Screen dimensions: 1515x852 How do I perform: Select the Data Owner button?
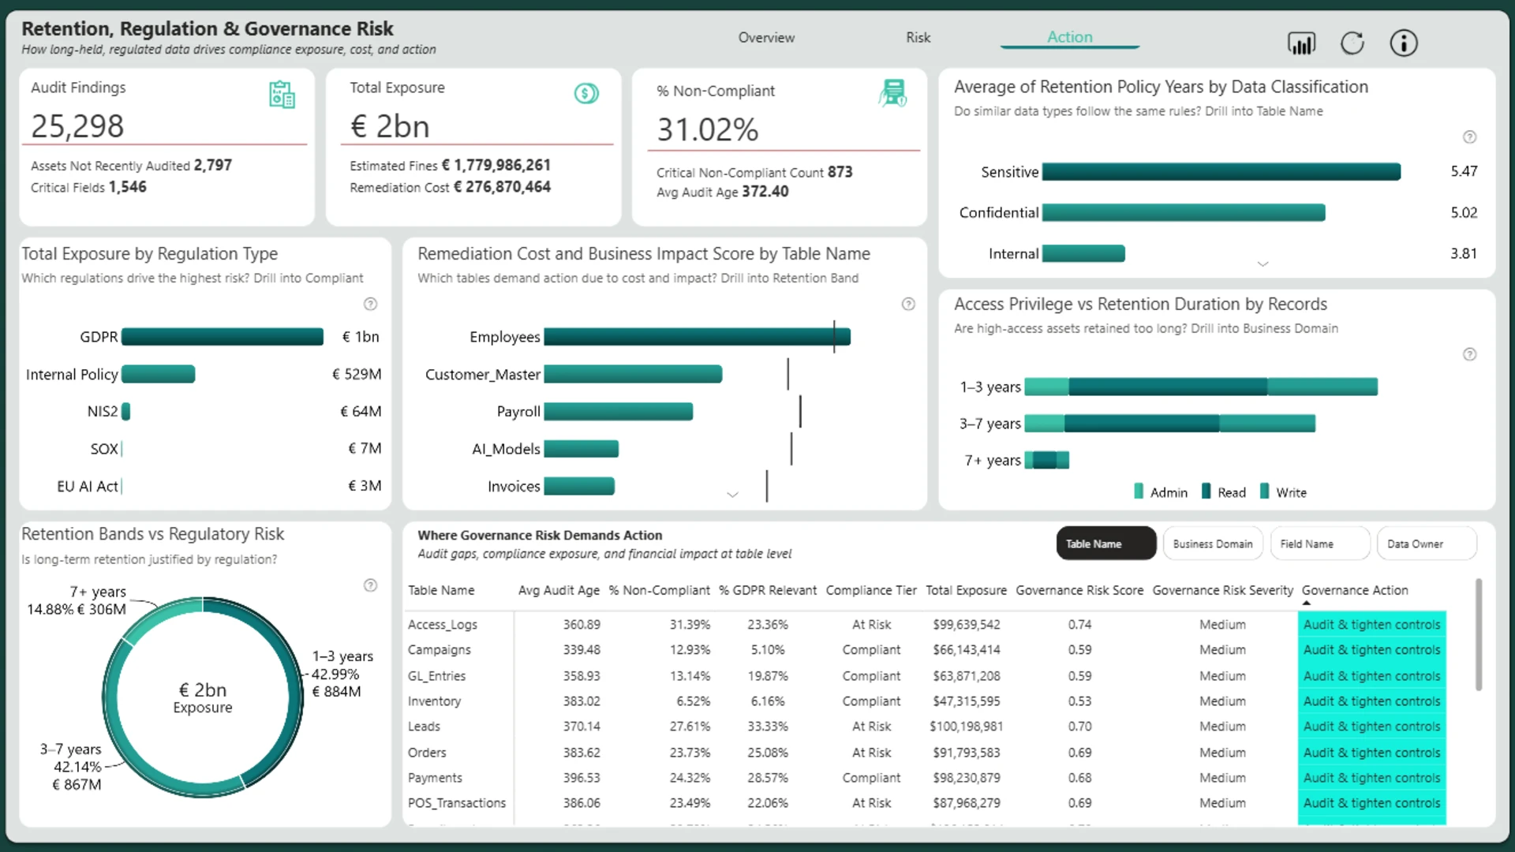pyautogui.click(x=1427, y=544)
